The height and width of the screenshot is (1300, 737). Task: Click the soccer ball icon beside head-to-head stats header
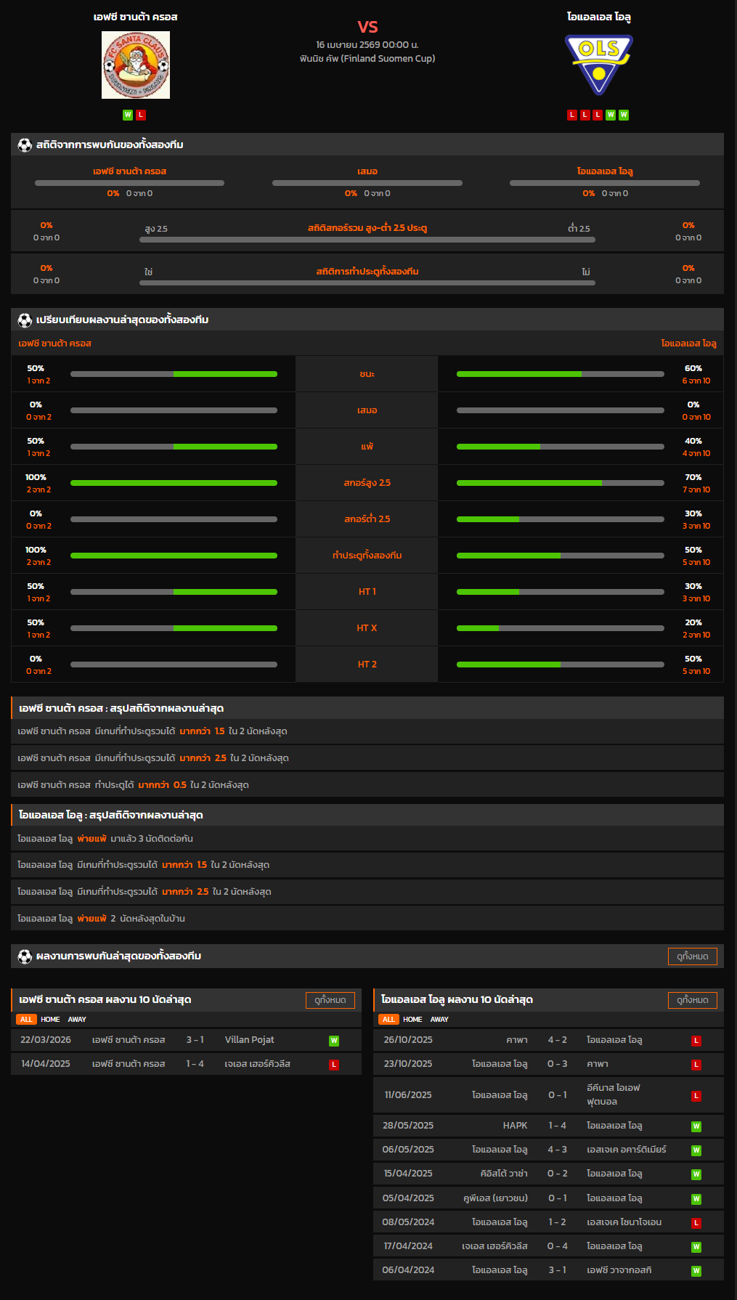25,145
